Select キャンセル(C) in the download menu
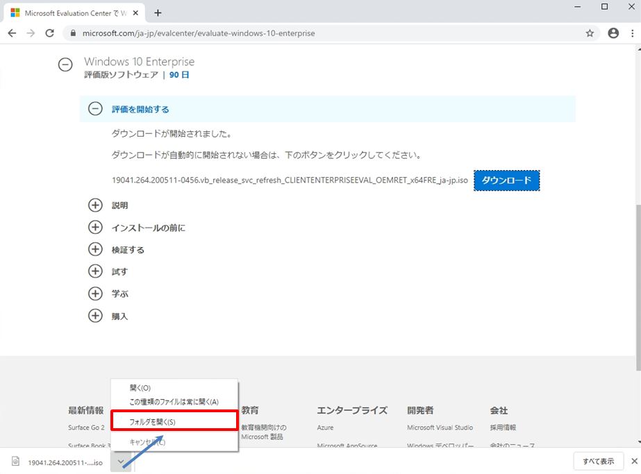Image resolution: width=641 pixels, height=474 pixels. pyautogui.click(x=147, y=441)
